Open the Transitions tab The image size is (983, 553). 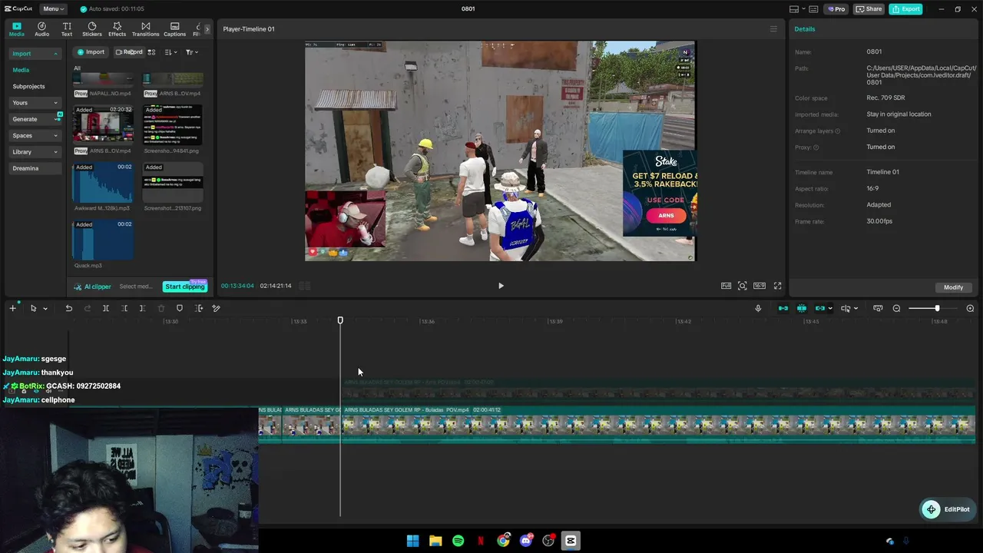pyautogui.click(x=145, y=29)
